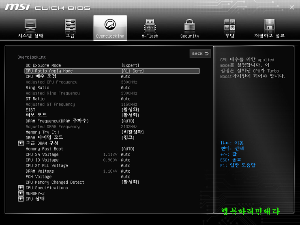
Task: Toggle CPU Memory Changed Detect [활성화]
Action: tap(130, 182)
